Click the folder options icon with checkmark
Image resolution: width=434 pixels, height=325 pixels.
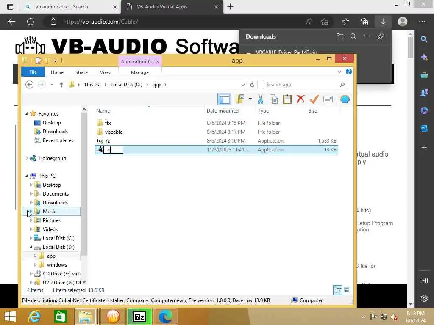[x=240, y=99]
